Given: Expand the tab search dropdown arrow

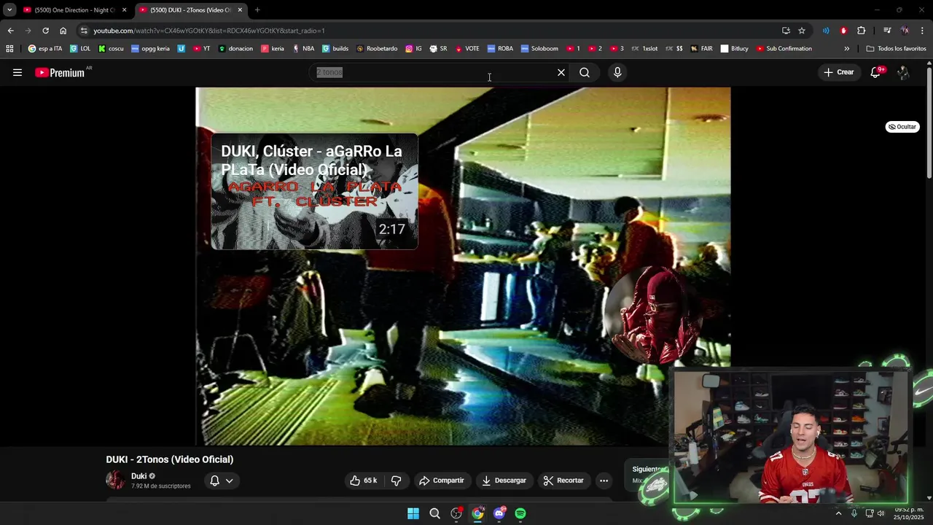Looking at the screenshot, I should click(9, 10).
